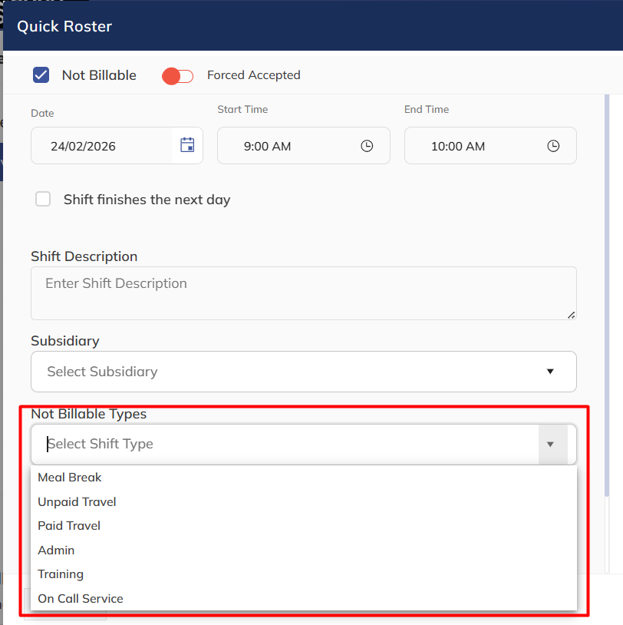623x625 pixels.
Task: Select Unpaid Travel shift type
Action: click(x=77, y=502)
